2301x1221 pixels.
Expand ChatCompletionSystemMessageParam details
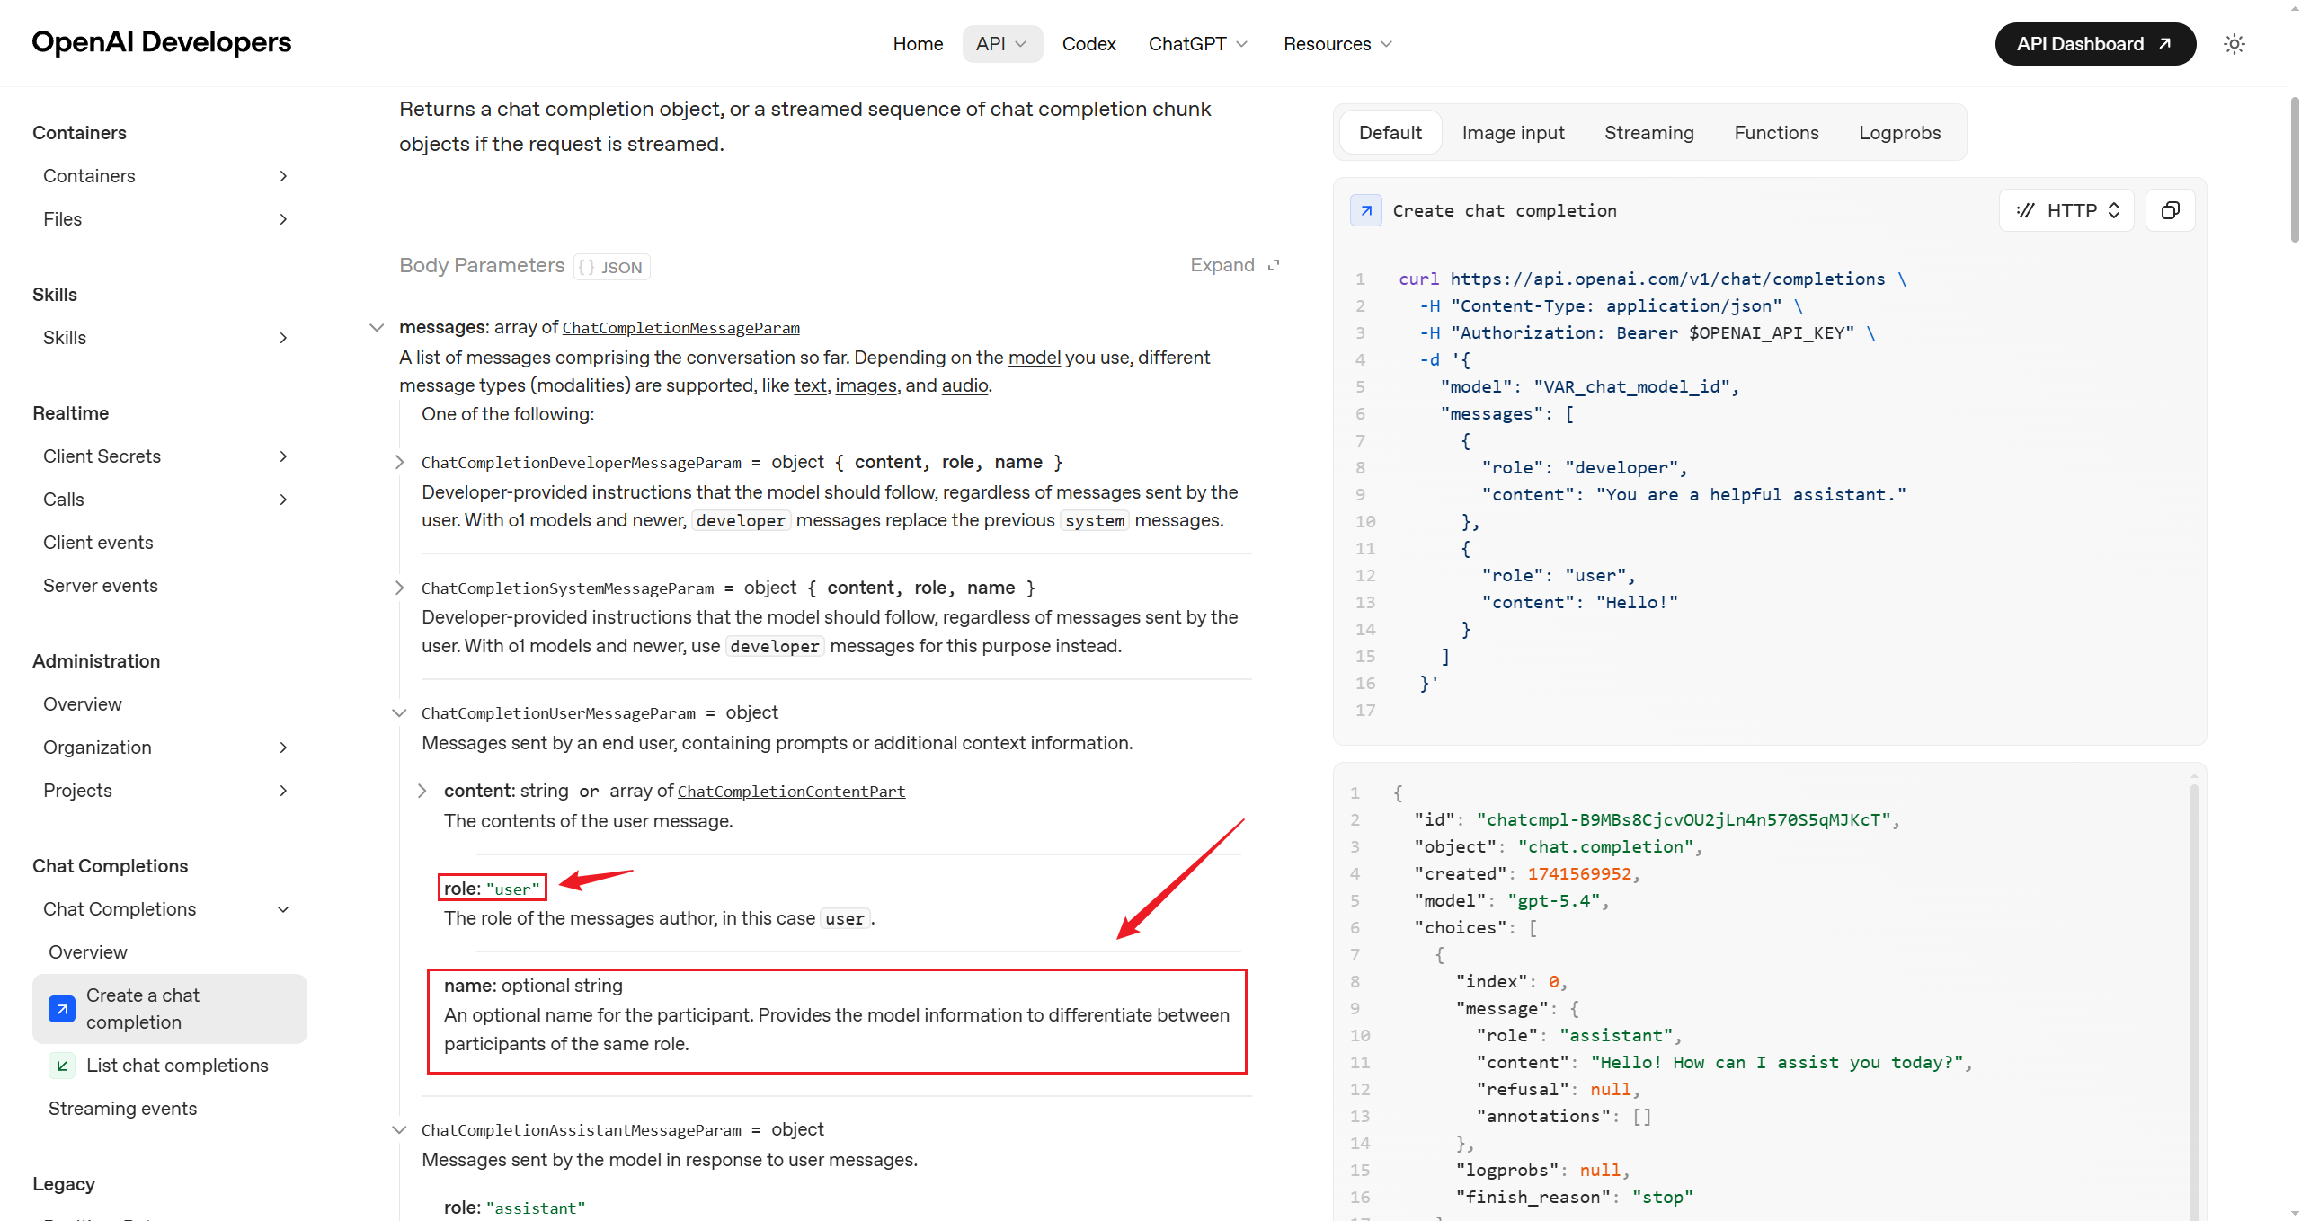(x=399, y=588)
